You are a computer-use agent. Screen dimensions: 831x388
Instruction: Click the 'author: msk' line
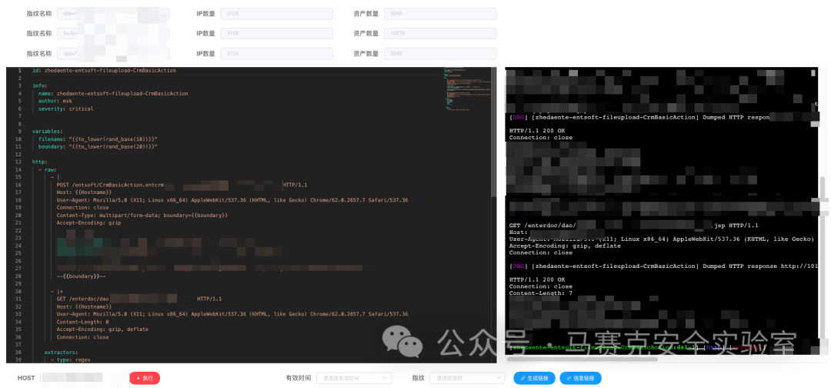pyautogui.click(x=55, y=101)
